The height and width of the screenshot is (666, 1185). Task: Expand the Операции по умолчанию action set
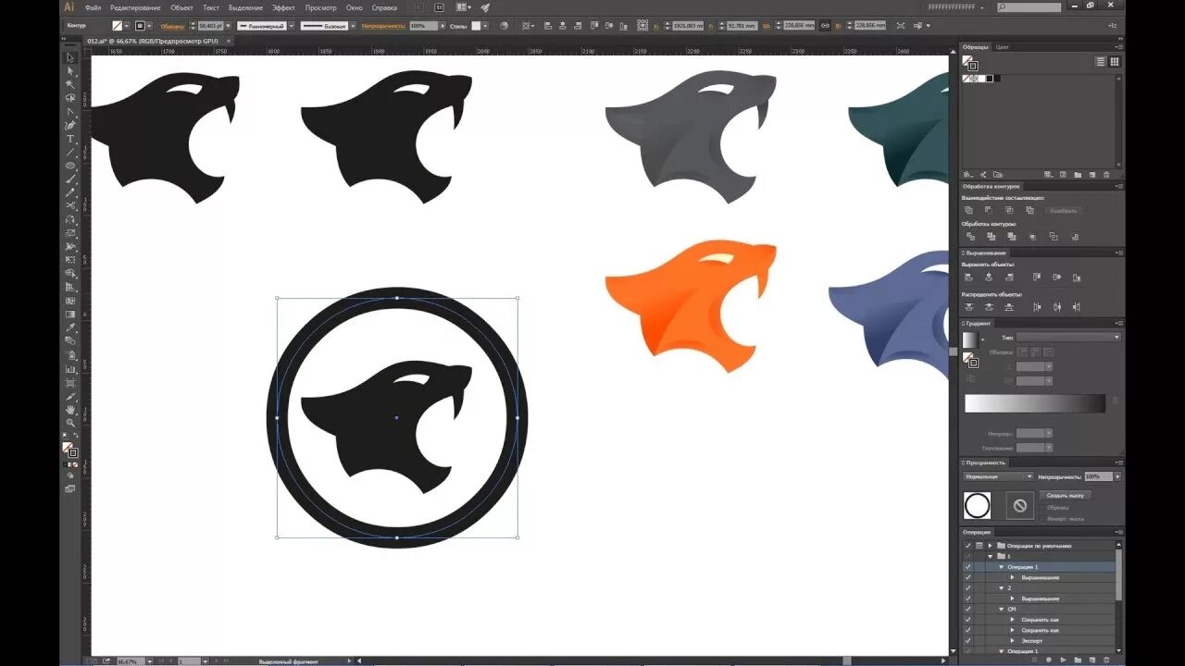pyautogui.click(x=990, y=546)
